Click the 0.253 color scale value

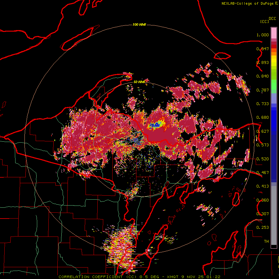coord(263,228)
